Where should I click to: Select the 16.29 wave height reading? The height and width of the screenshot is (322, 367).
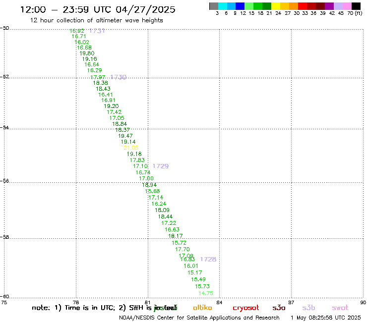[95, 70]
